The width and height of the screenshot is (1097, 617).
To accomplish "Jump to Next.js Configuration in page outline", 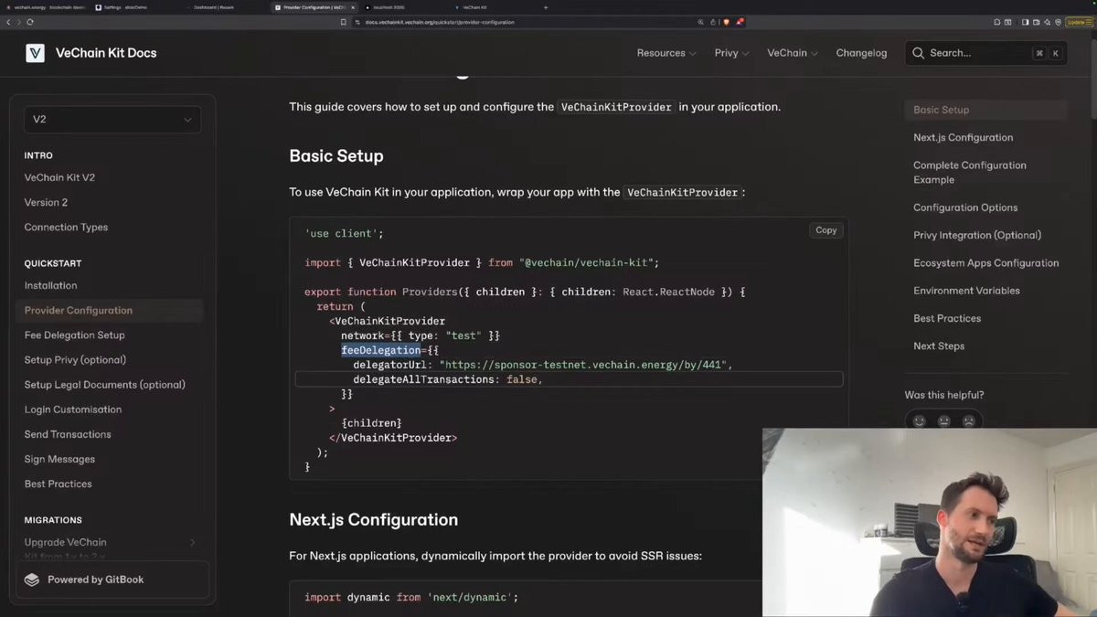I will tap(963, 137).
